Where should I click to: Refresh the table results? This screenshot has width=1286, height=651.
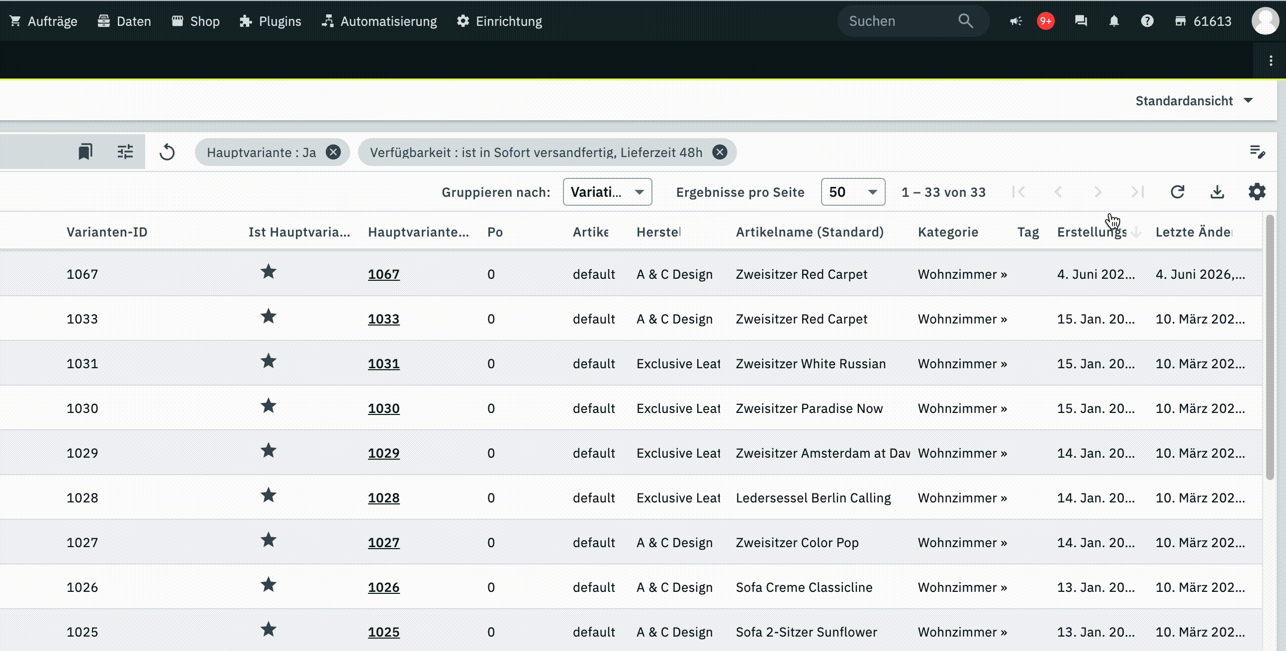coord(1178,192)
